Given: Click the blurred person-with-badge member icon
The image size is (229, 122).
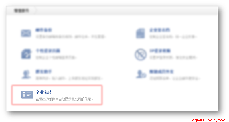Looking at the screenshot, I should pos(141,74).
